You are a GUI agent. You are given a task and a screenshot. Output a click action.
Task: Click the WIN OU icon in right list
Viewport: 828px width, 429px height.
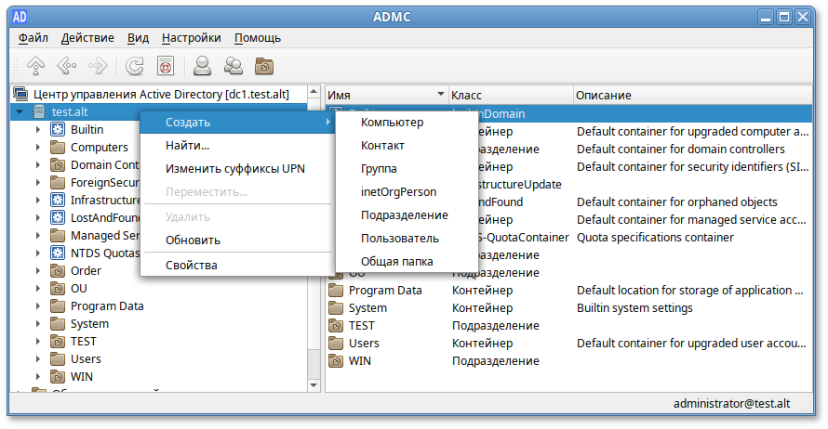[x=336, y=361]
